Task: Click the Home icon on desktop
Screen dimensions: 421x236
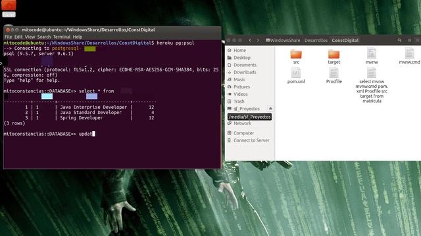Action: click(9, 9)
